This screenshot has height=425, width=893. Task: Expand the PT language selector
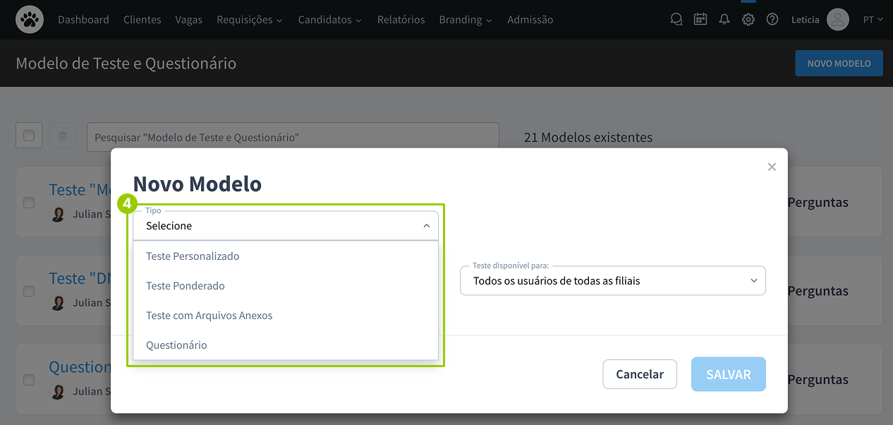click(x=873, y=20)
